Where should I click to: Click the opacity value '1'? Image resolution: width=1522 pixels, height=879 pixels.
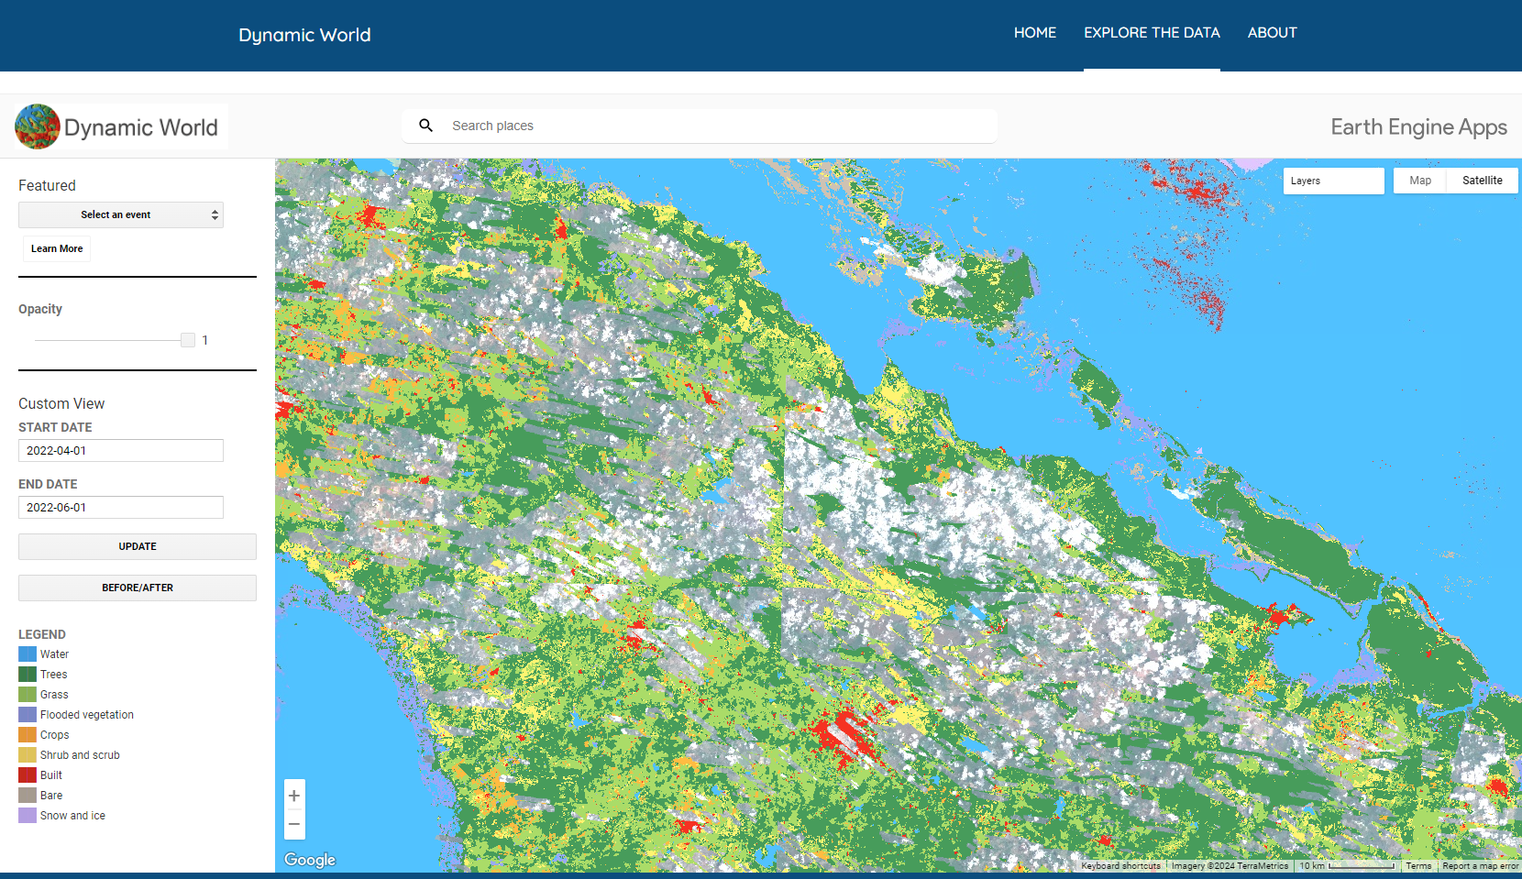205,340
